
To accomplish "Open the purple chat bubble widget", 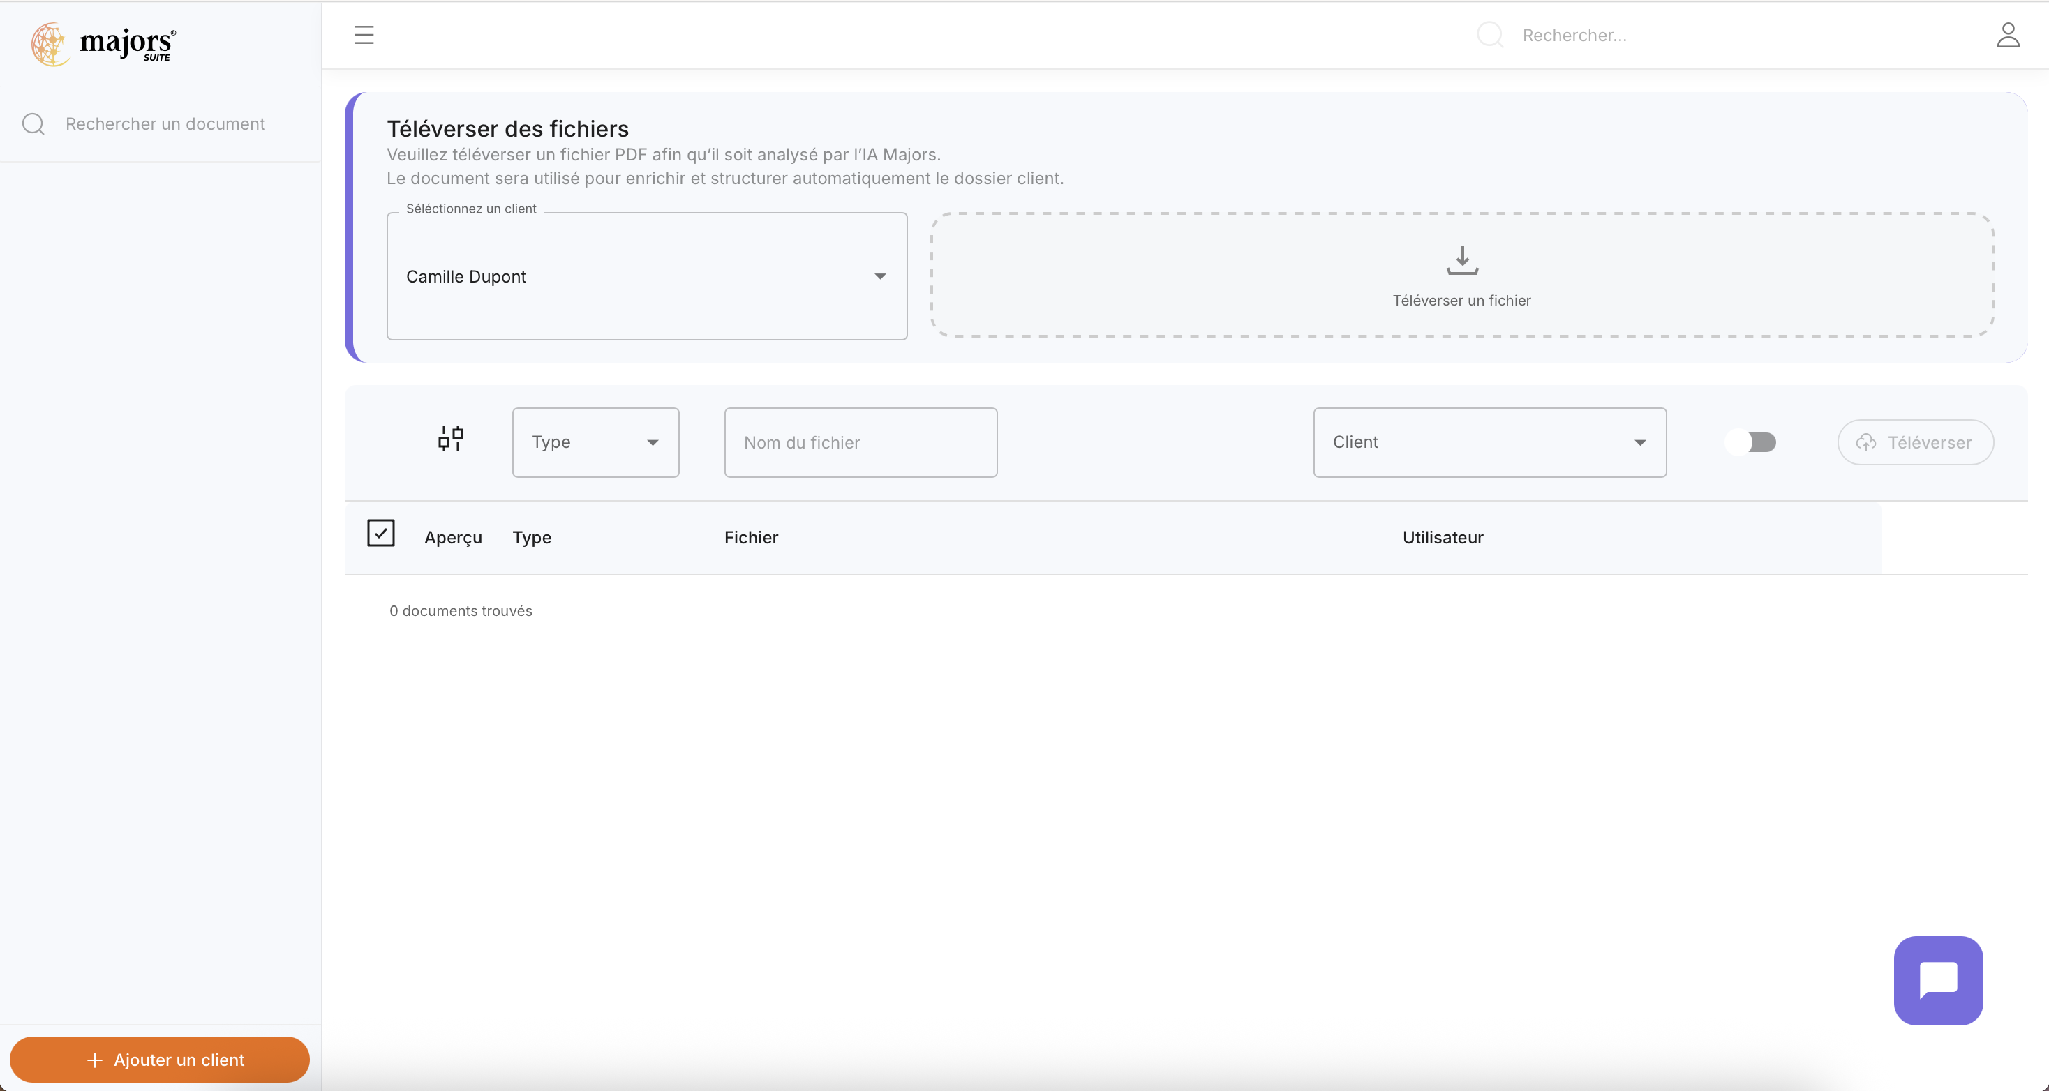I will coord(1937,979).
